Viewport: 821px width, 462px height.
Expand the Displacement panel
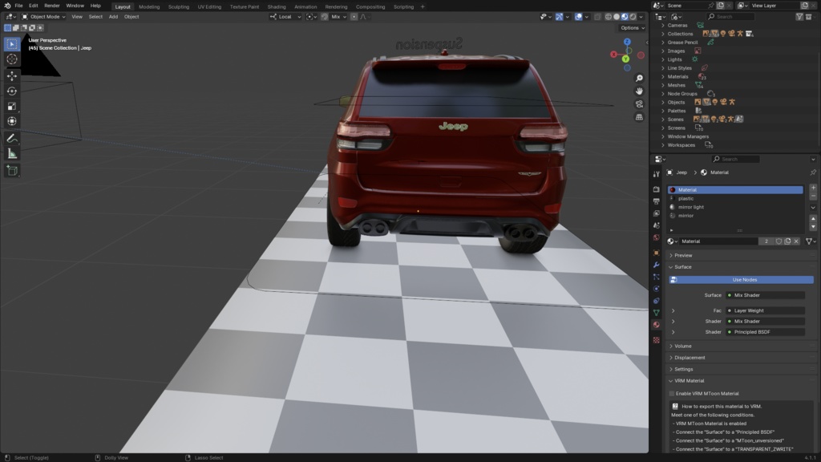tap(689, 358)
